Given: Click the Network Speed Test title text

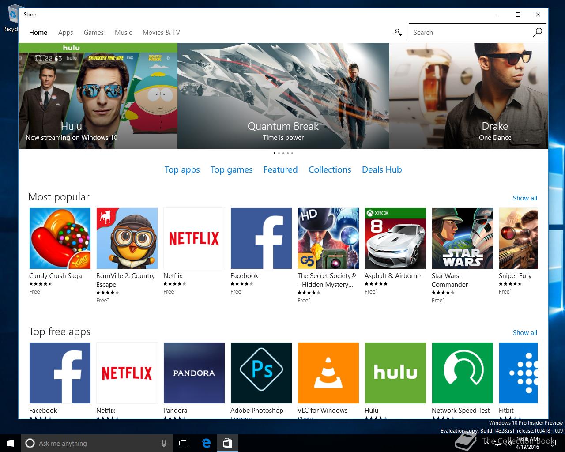Looking at the screenshot, I should pyautogui.click(x=461, y=411).
